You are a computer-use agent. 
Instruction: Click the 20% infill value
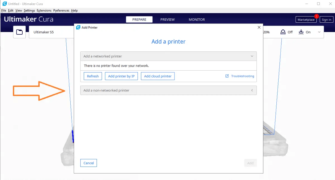(x=266, y=32)
